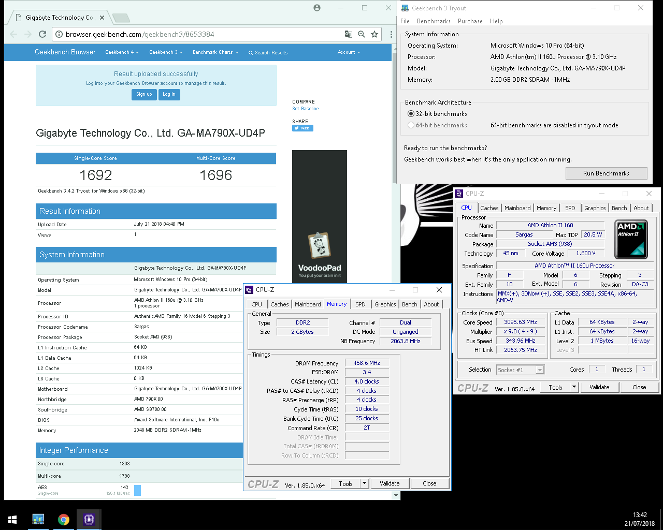Viewport: 663px width, 530px height.
Task: Click the NB Frequency value 2063.8 MHz
Action: pyautogui.click(x=406, y=341)
